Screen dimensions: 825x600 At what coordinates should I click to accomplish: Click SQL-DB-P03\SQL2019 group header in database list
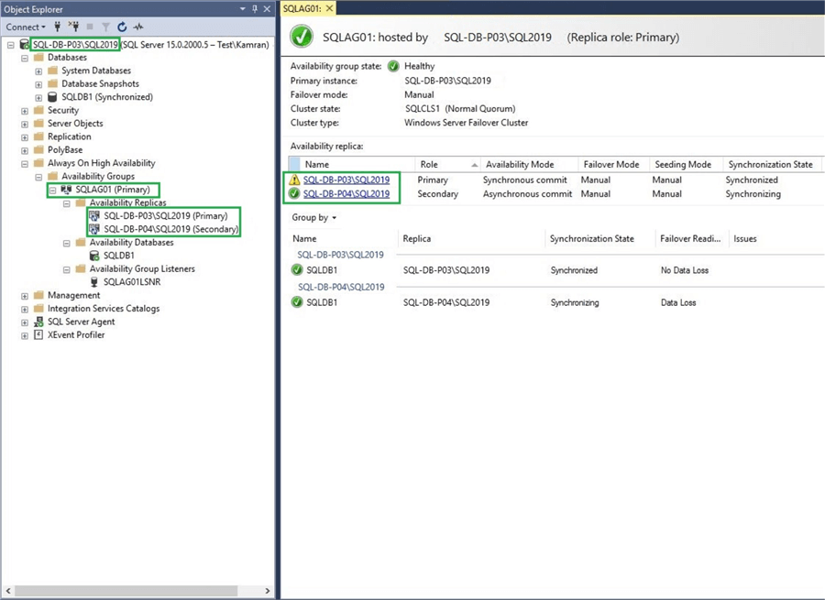(340, 255)
